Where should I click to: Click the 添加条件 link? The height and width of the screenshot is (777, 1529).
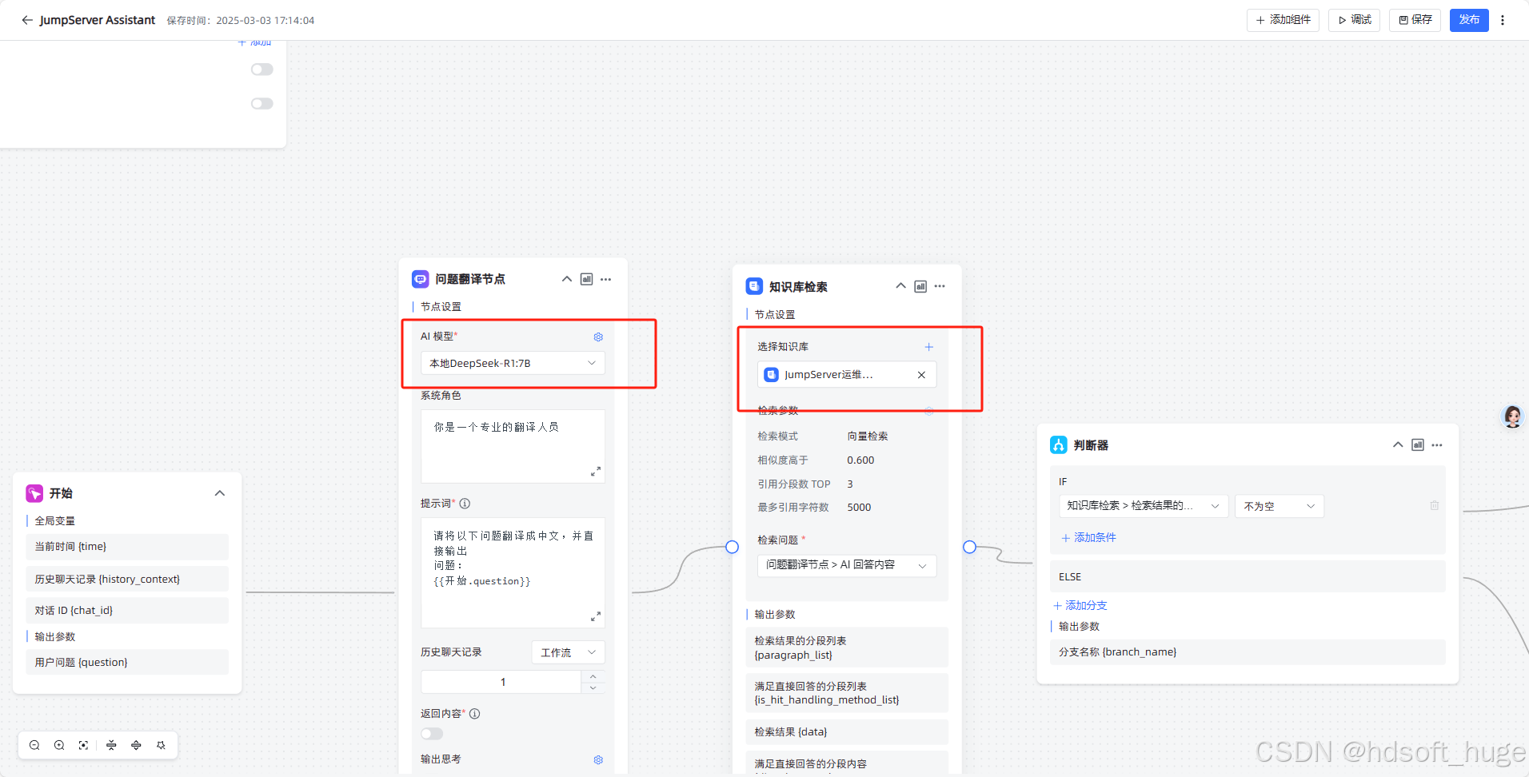1088,538
